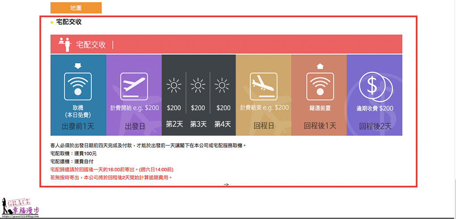Click the wifi device icon above 歸還裝置
The image size is (456, 219).
320,86
